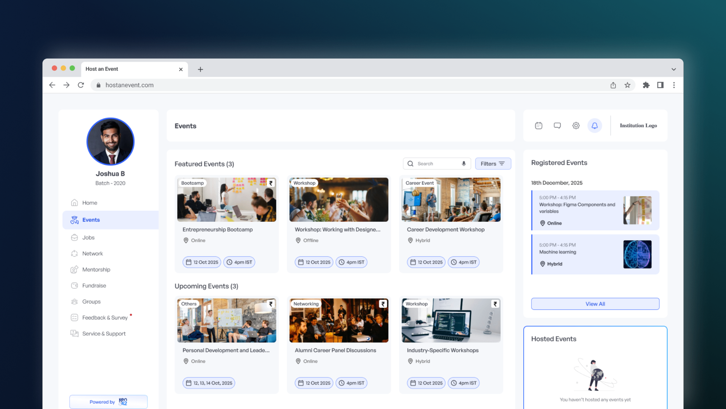Click Joshua B profile picture
Viewport: 726px width, 409px height.
tap(110, 142)
